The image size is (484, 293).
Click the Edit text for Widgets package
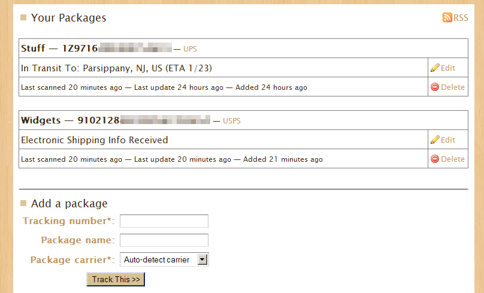coord(448,140)
